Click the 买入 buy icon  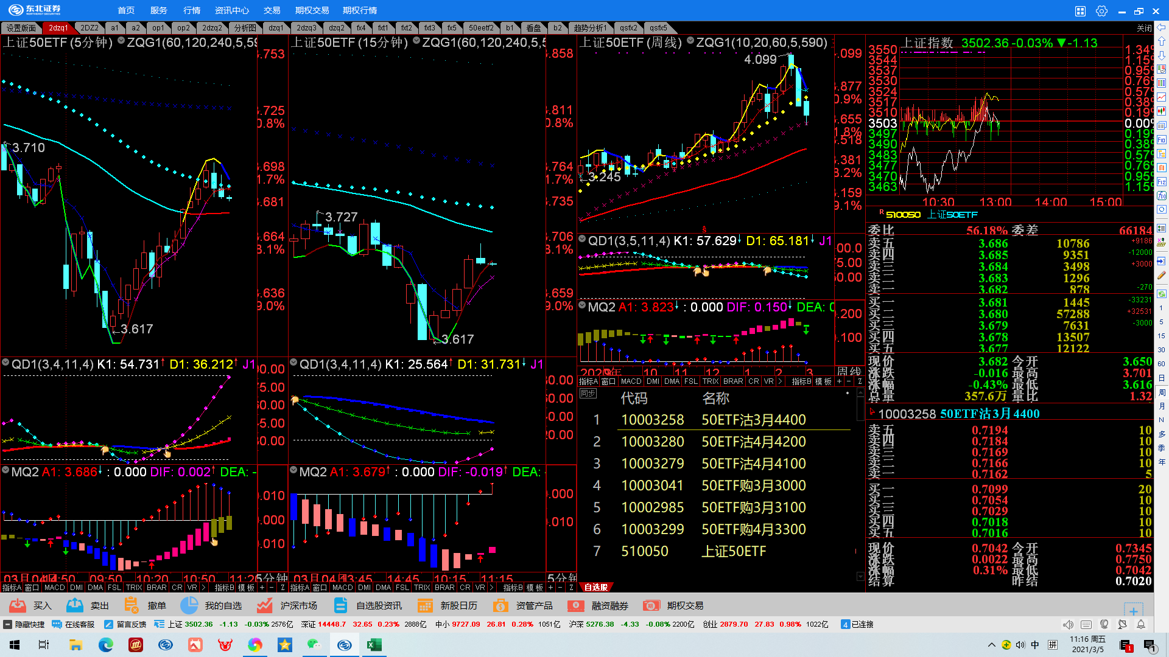click(18, 605)
